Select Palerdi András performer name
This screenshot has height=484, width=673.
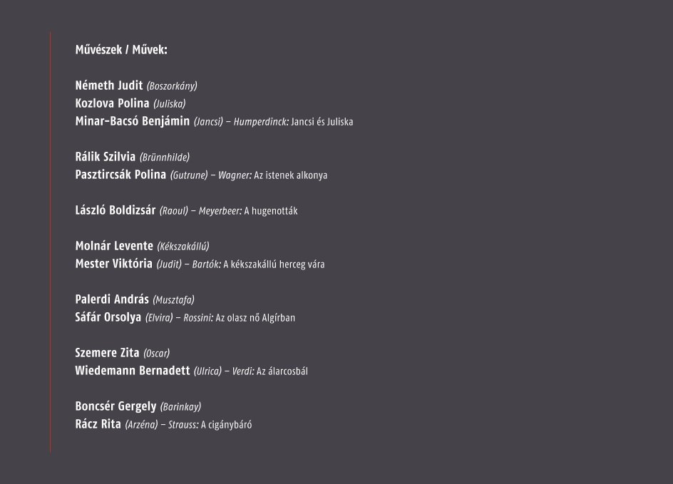tap(112, 299)
